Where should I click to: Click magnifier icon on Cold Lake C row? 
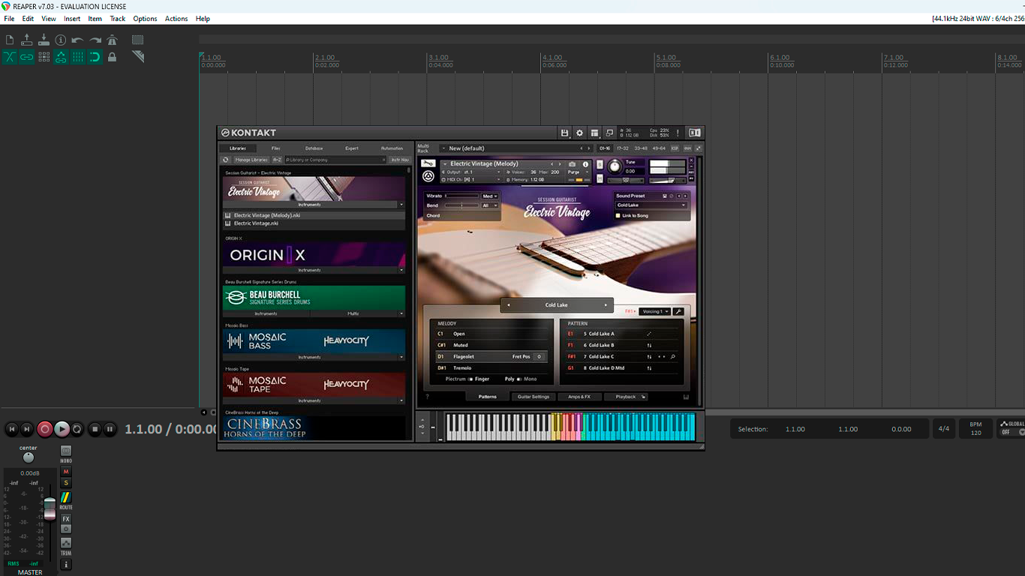[673, 357]
